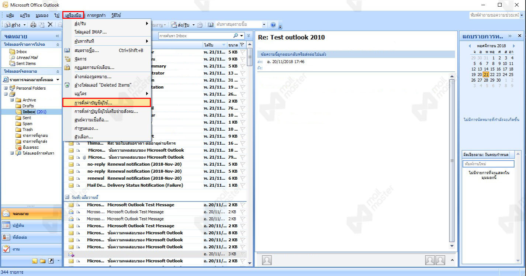
Task: Go to previous month in mini calendar
Action: [470, 46]
